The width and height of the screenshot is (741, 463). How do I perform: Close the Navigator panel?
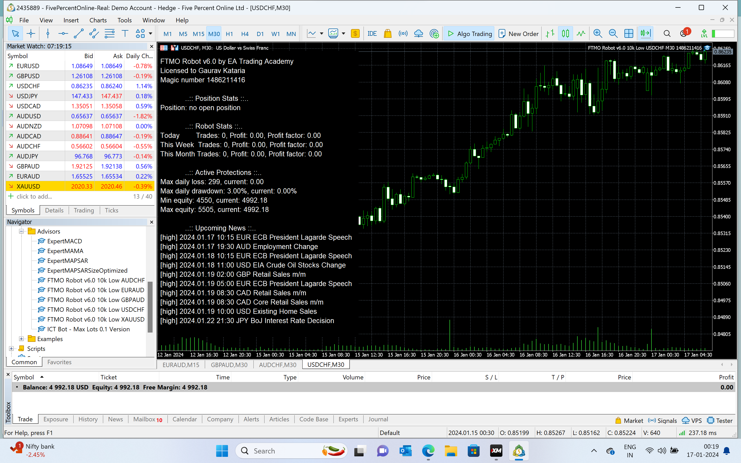(x=152, y=222)
